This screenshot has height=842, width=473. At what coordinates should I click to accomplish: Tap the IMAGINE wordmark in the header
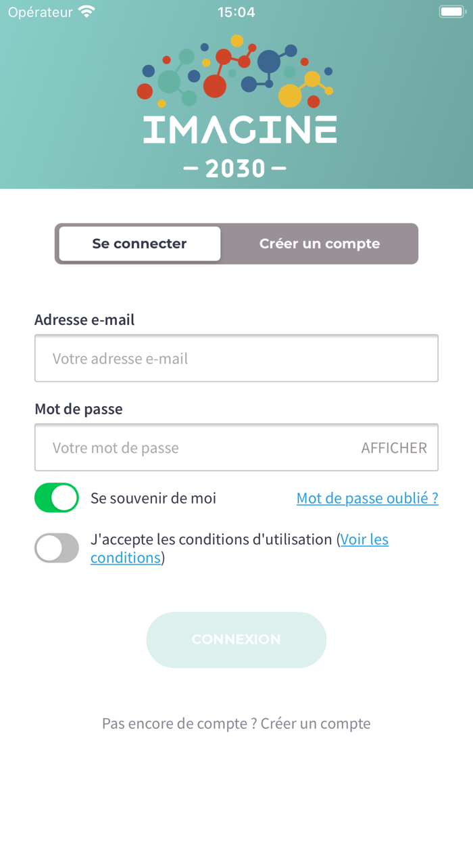point(240,129)
